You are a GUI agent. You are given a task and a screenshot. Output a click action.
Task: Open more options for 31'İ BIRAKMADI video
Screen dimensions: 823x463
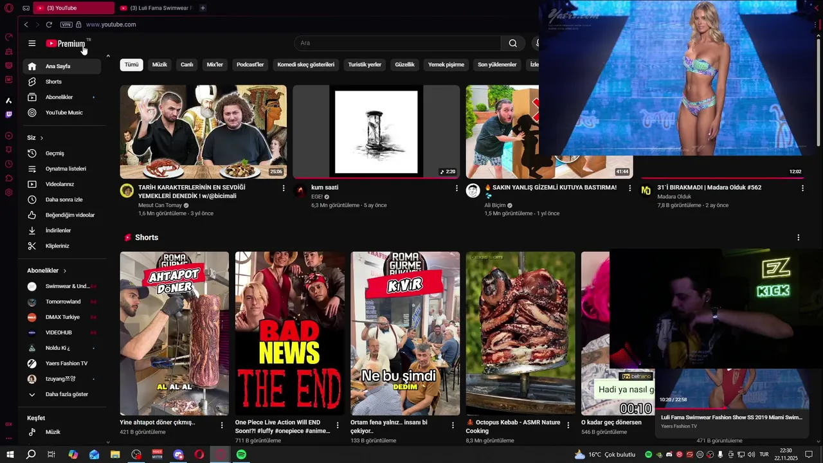(802, 188)
